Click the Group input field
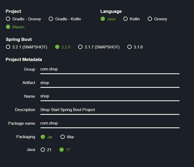The width and height of the screenshot is (194, 167). pos(110,69)
